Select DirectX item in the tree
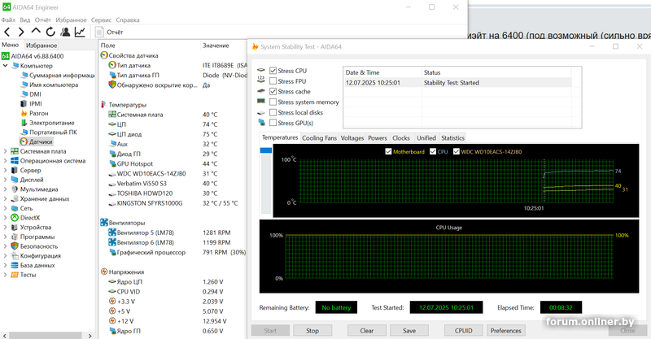The width and height of the screenshot is (651, 339). click(x=31, y=218)
